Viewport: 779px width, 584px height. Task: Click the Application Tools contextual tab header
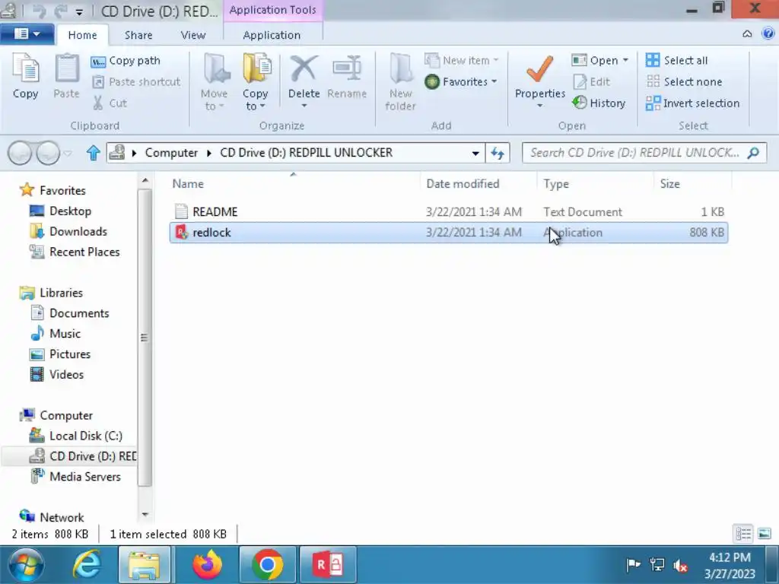tap(273, 10)
